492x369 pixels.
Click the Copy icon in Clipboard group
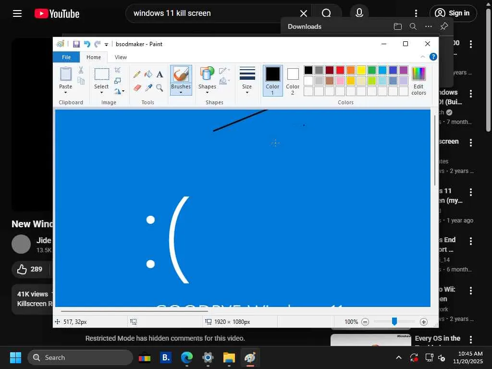(x=81, y=81)
